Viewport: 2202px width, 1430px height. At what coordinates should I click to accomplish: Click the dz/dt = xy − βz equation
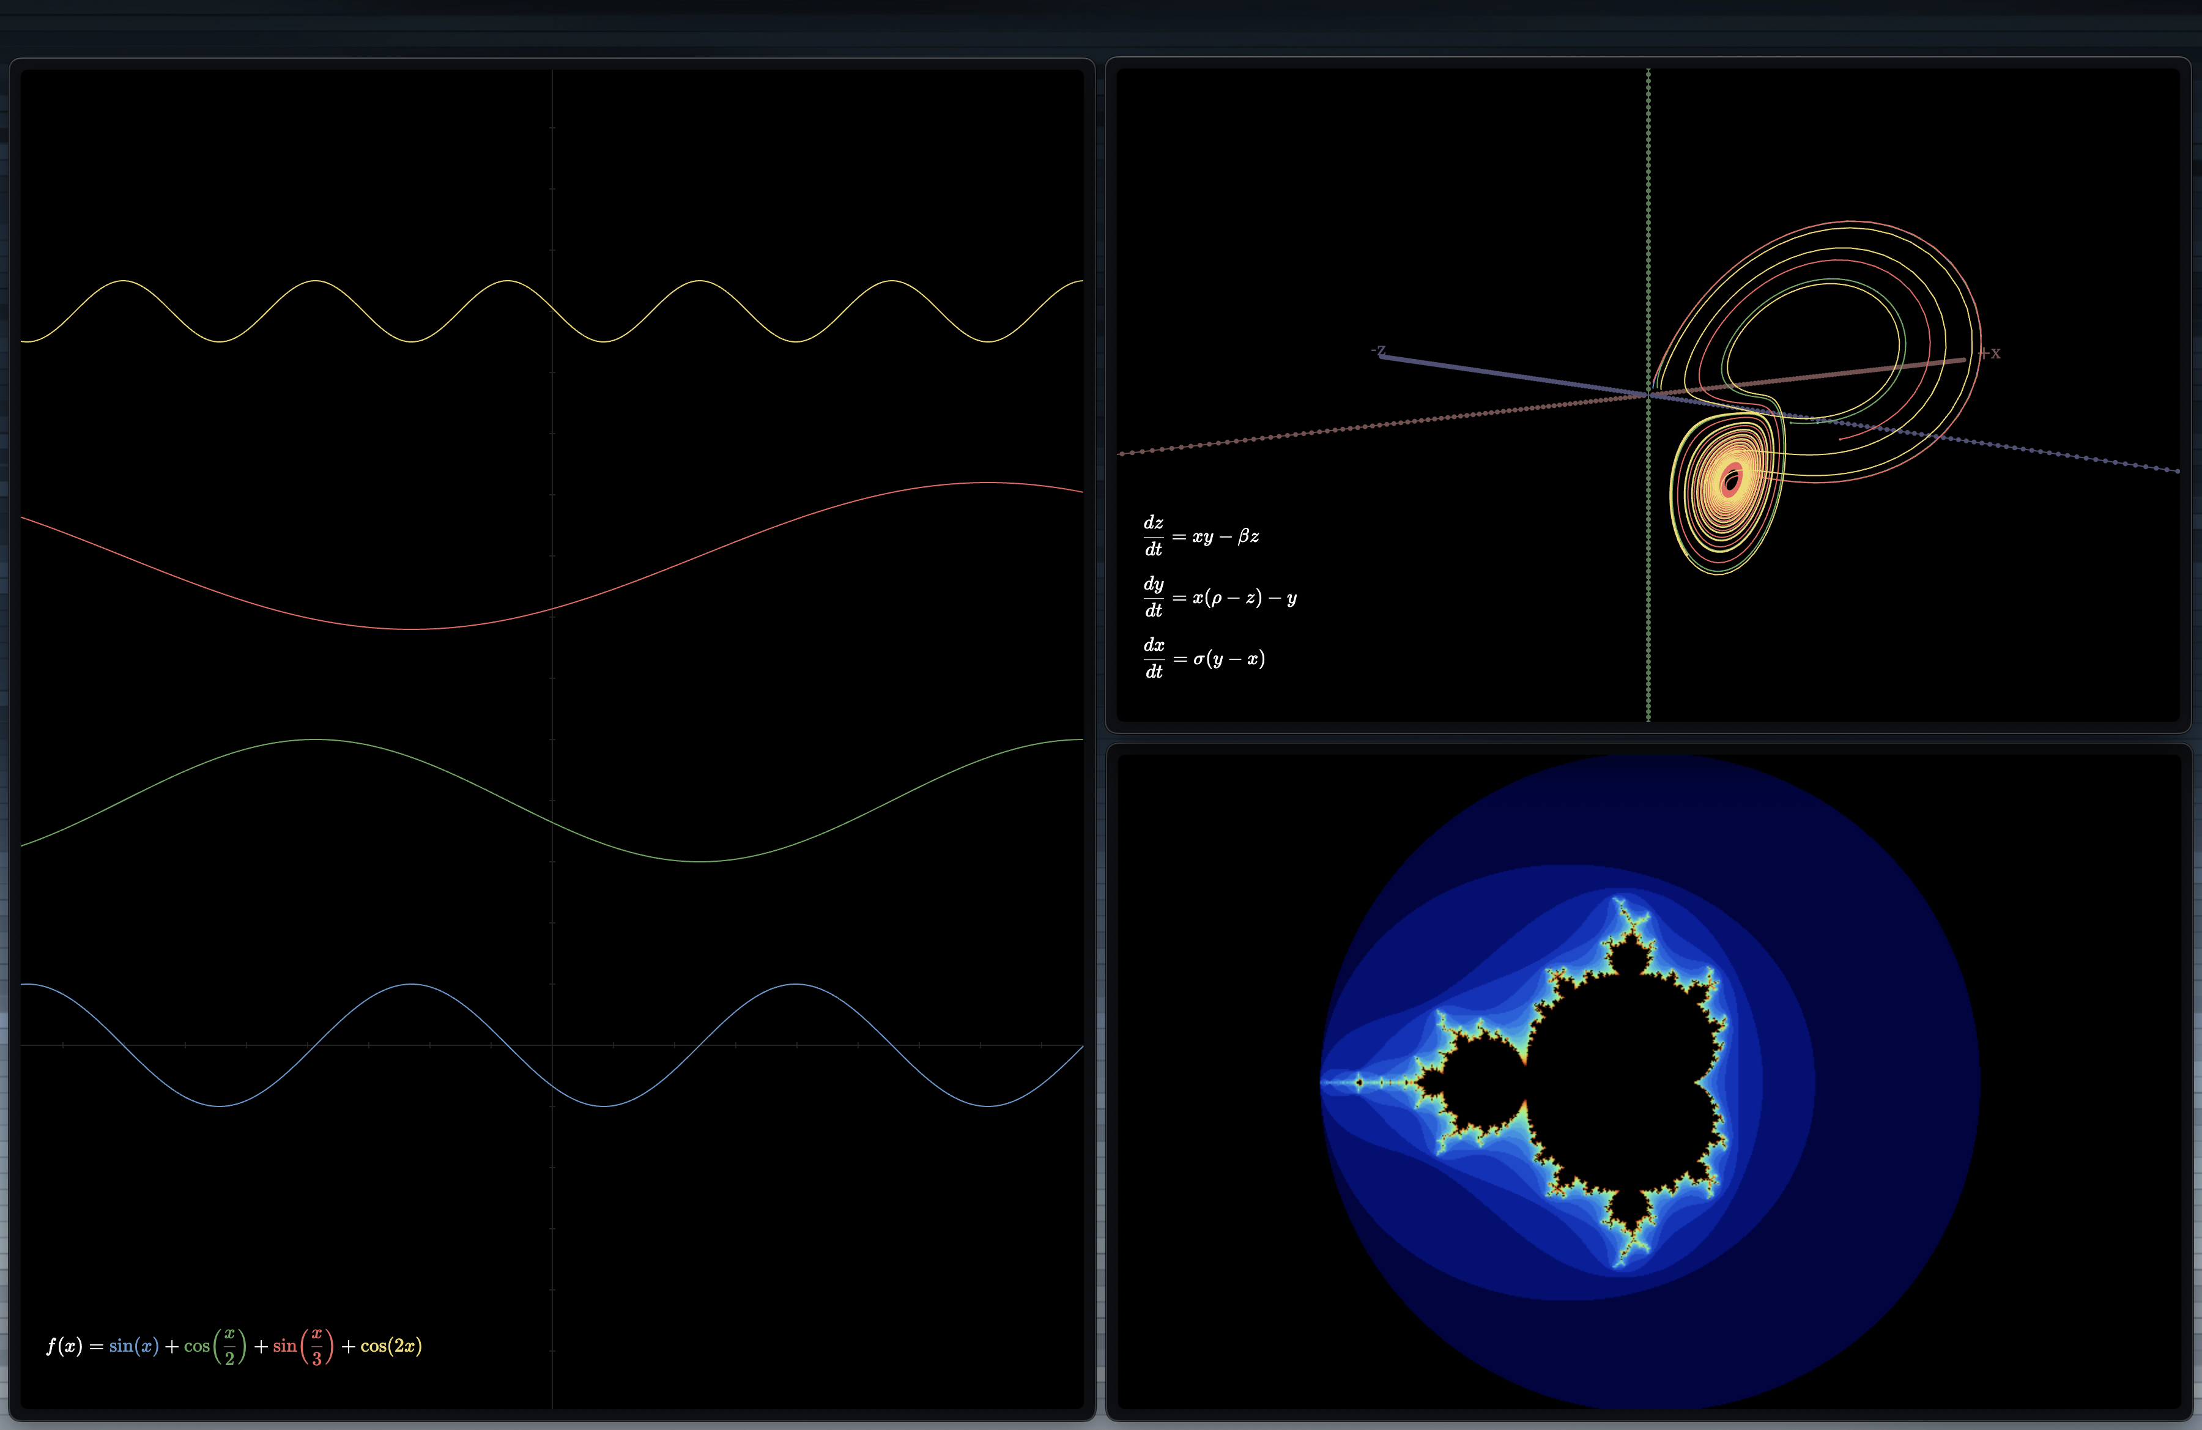point(1201,536)
